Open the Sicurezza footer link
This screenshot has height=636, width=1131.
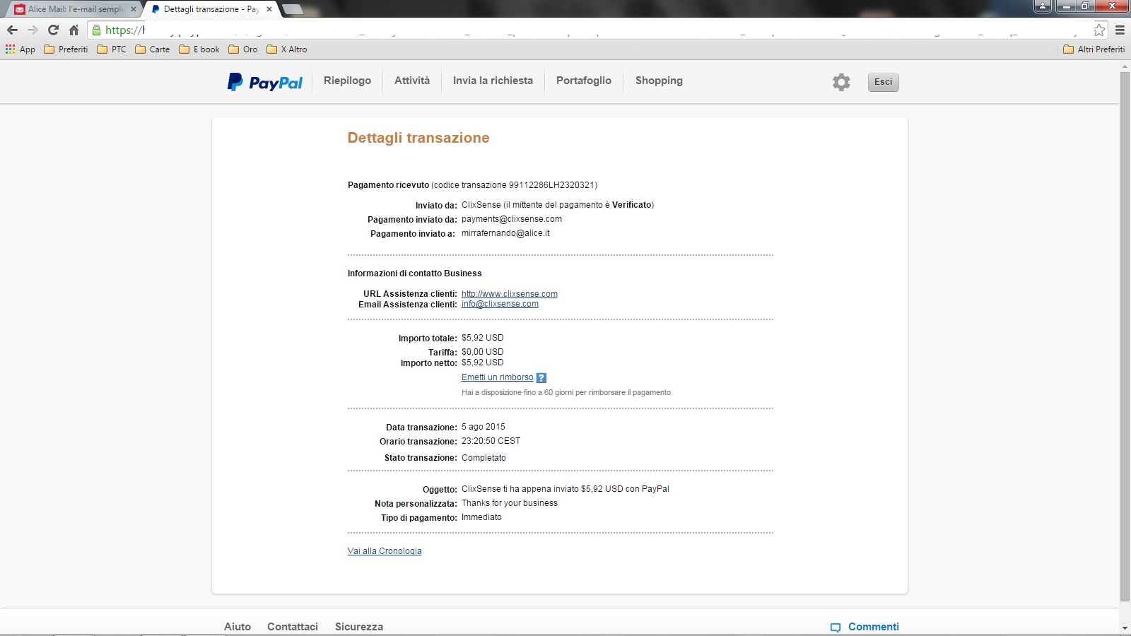pyautogui.click(x=359, y=627)
